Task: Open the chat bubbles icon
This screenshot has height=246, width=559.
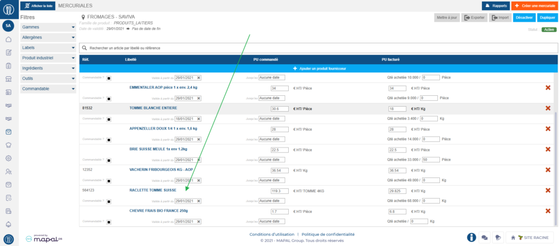Action: click(484, 237)
